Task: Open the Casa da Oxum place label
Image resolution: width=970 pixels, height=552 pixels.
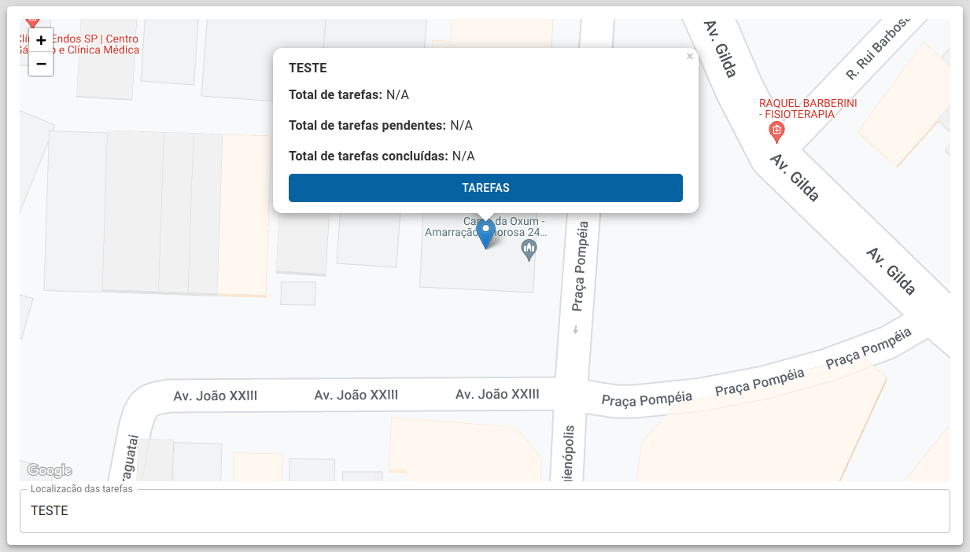Action: point(485,226)
